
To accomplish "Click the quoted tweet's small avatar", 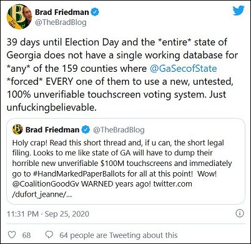I will pyautogui.click(x=17, y=129).
